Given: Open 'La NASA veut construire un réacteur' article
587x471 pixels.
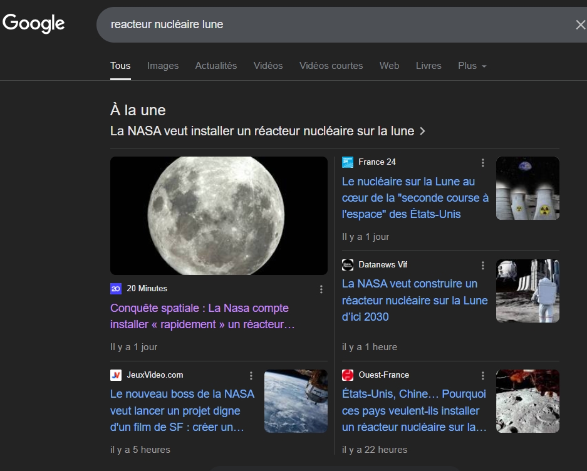Looking at the screenshot, I should click(415, 300).
